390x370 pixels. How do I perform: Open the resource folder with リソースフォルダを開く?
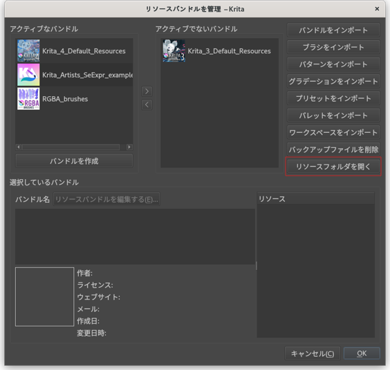[333, 167]
